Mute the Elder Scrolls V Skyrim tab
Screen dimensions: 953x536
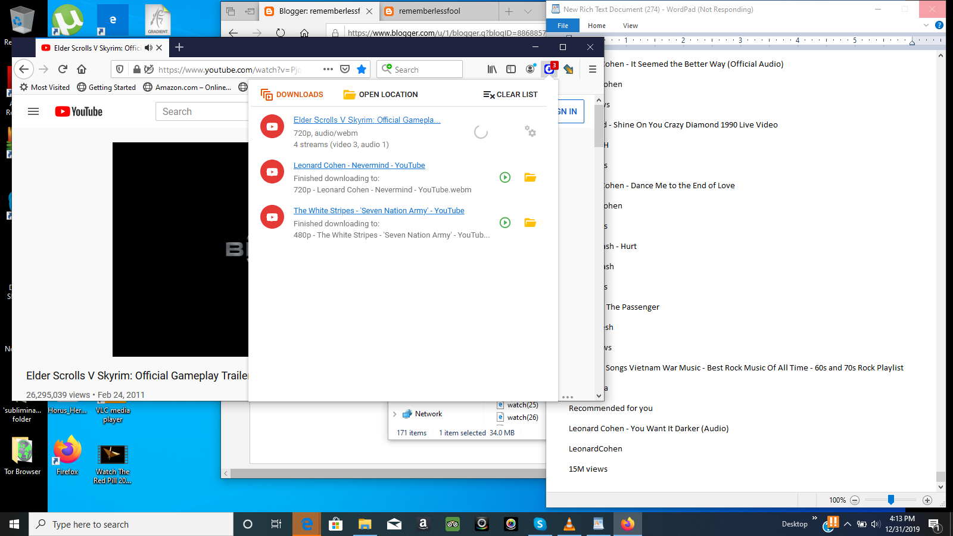click(x=148, y=48)
